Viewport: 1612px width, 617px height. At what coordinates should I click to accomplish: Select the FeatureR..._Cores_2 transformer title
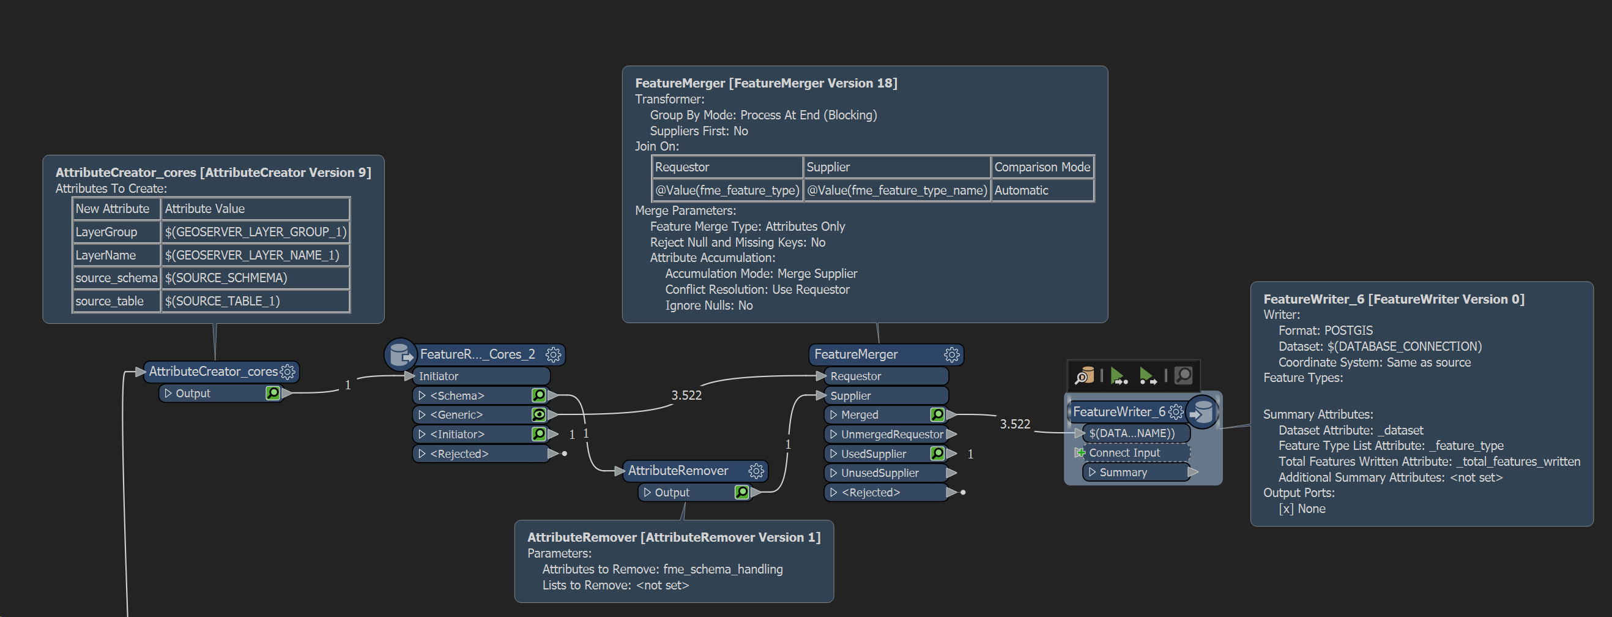477,354
